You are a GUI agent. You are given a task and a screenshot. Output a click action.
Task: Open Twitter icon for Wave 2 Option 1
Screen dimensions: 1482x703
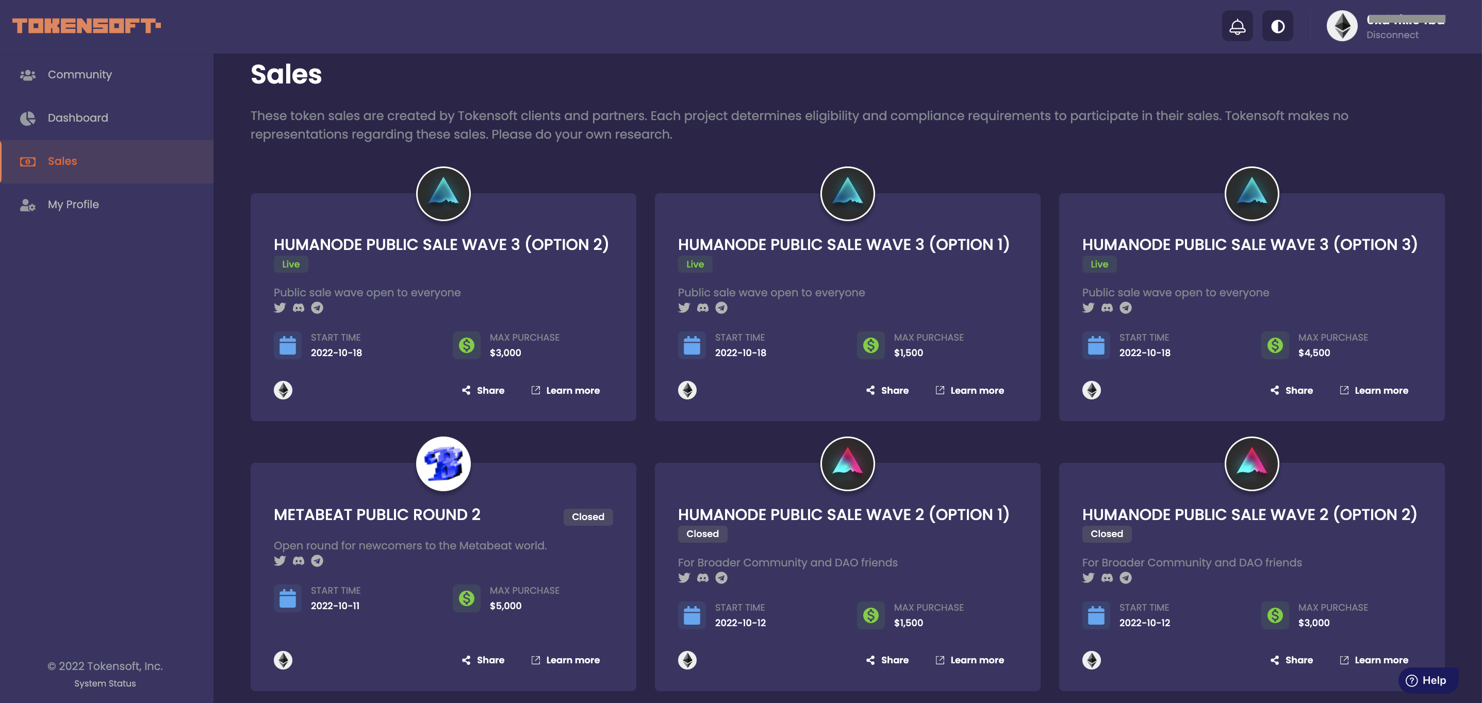pyautogui.click(x=684, y=578)
